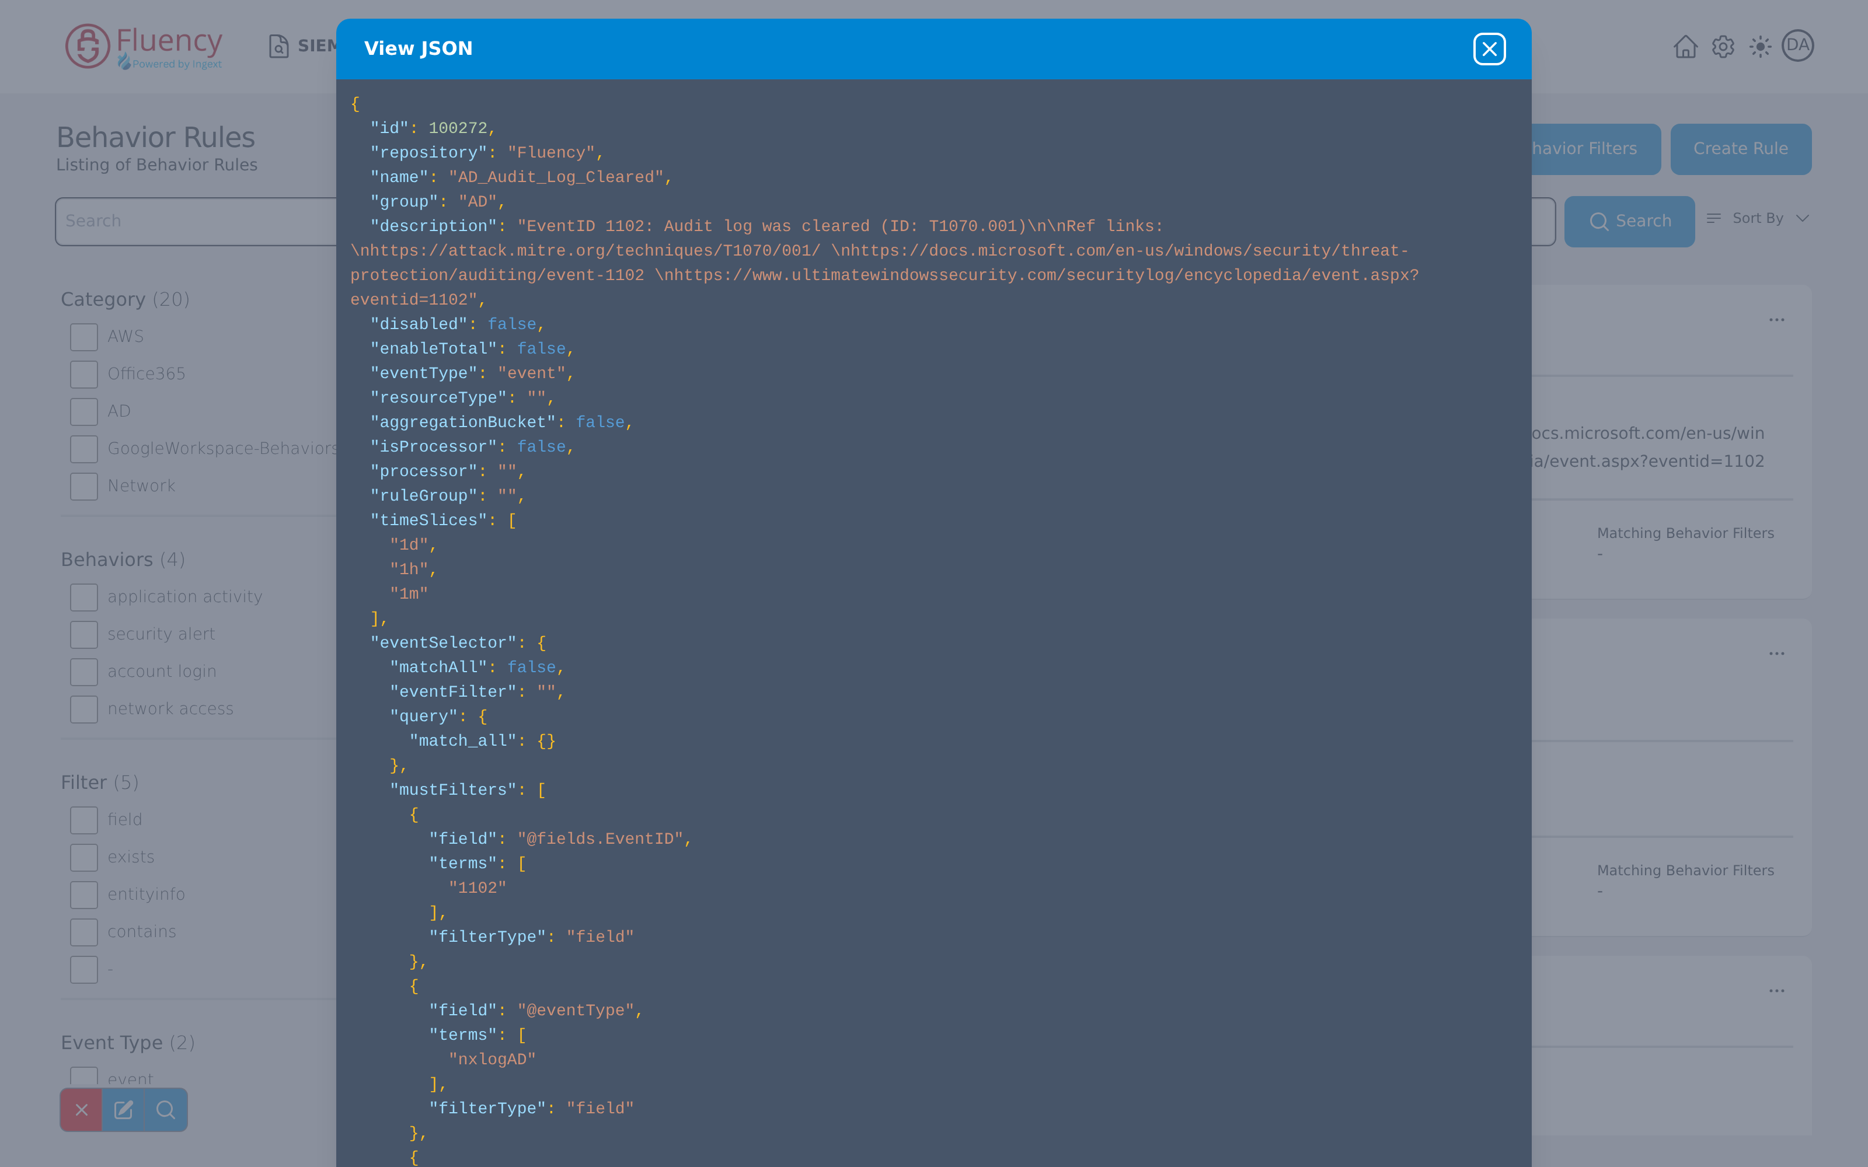Check the security alert checkbox
This screenshot has height=1167, width=1868.
click(84, 634)
